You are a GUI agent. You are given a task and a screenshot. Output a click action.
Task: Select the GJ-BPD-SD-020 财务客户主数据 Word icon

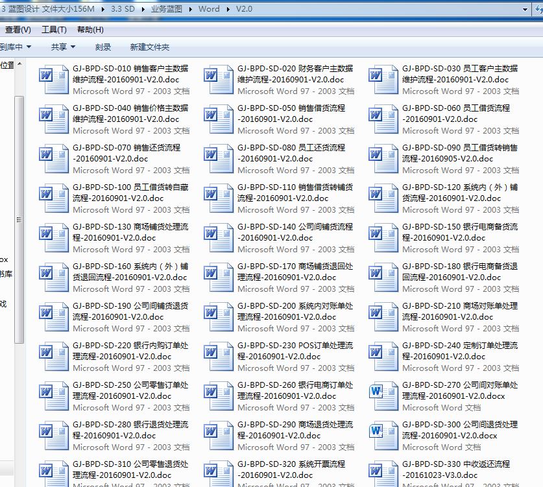[218, 80]
